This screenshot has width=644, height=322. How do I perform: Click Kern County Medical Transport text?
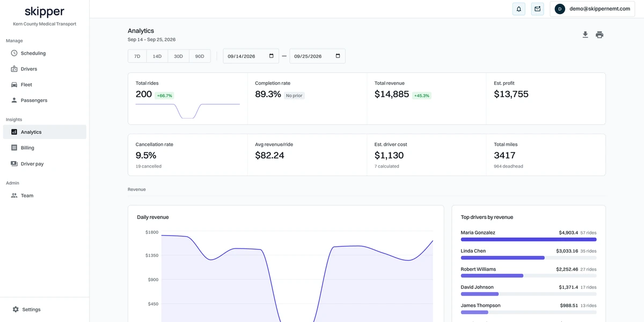(45, 24)
